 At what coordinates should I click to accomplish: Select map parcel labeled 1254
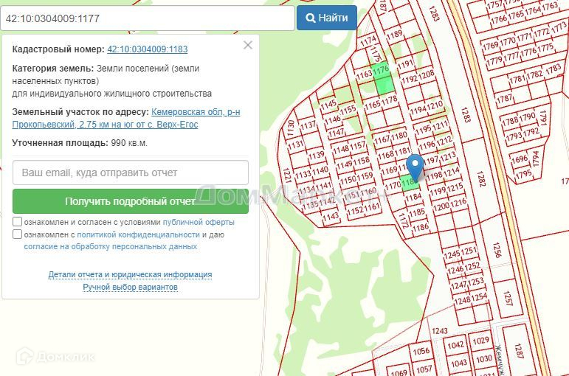coord(479,297)
